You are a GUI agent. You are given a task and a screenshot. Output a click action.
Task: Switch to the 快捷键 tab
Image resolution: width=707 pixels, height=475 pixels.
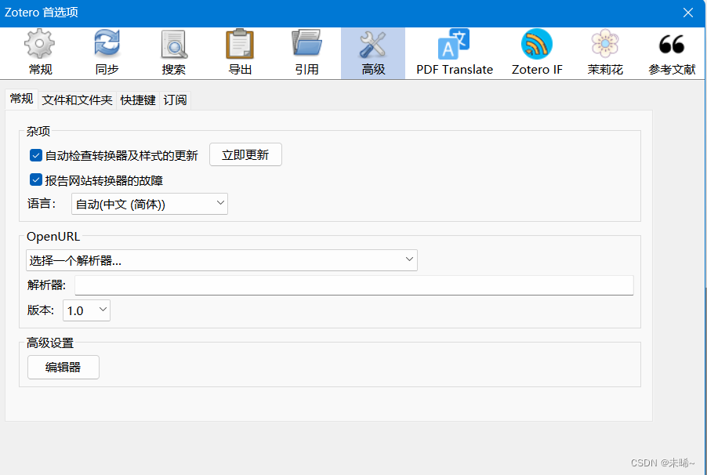click(138, 100)
